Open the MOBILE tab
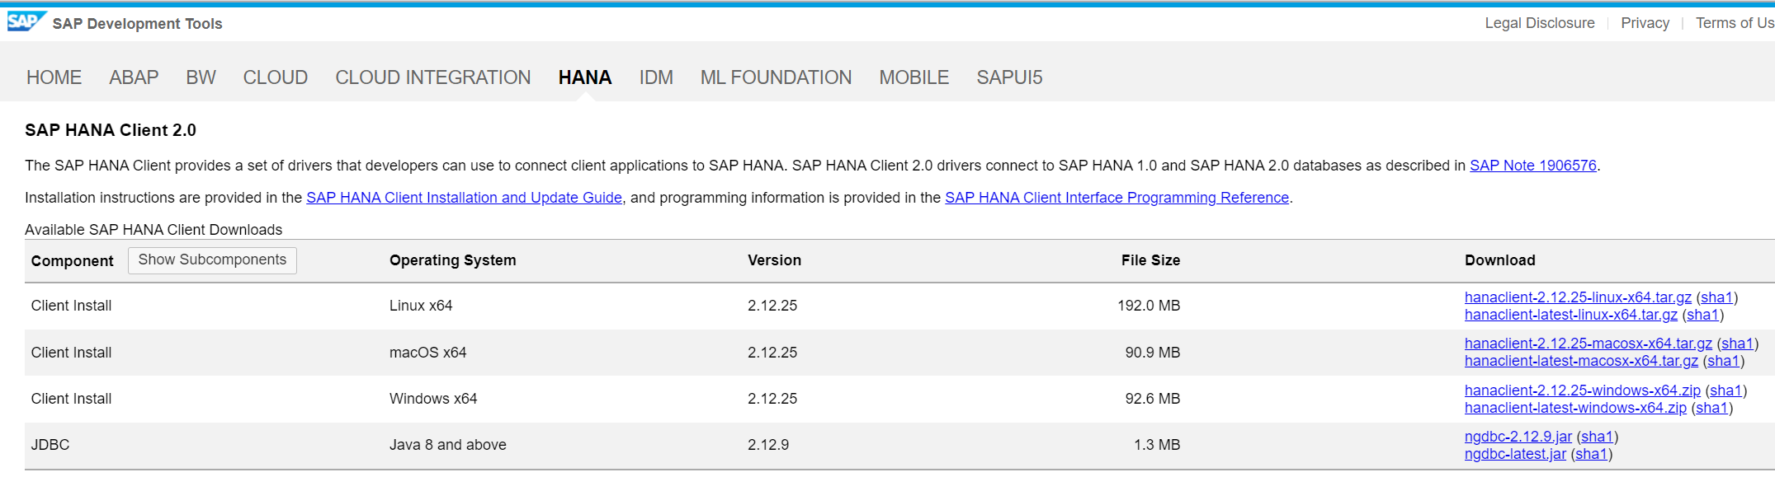The width and height of the screenshot is (1775, 477). click(914, 77)
